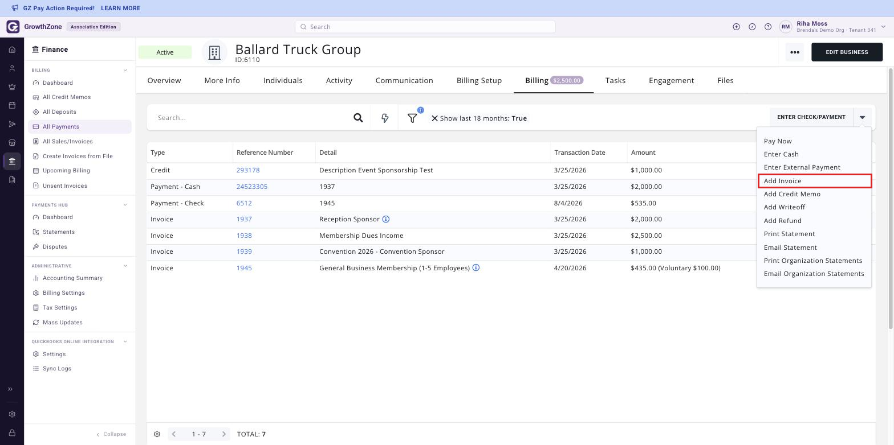The width and height of the screenshot is (894, 445).
Task: Open reference number 293178
Action: coord(248,170)
